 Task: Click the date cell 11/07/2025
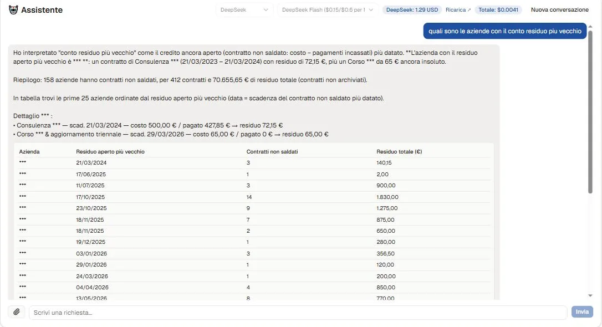[90, 185]
